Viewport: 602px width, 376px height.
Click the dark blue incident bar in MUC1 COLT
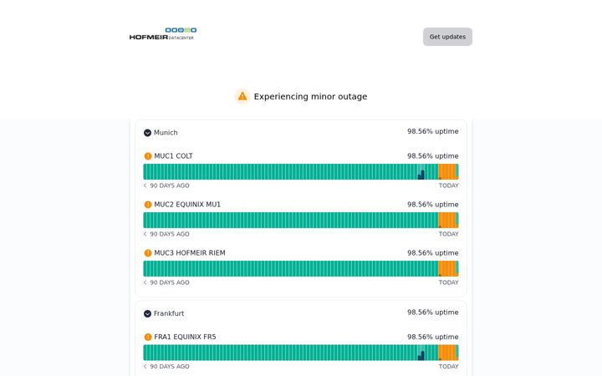coord(422,175)
